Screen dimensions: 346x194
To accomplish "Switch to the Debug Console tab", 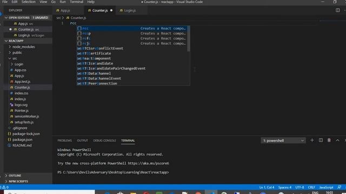I will [x=104, y=141].
